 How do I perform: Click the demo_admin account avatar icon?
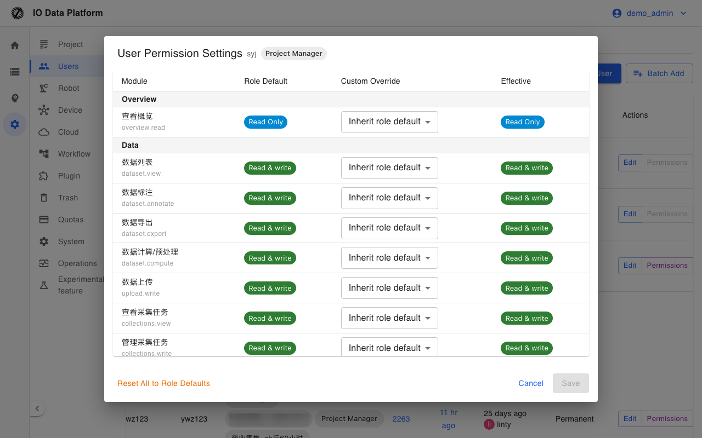pos(617,13)
